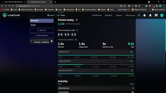Click the 1,166 points today value
Image resolution: width=166 pixels, height=93 pixels.
pyautogui.click(x=61, y=24)
